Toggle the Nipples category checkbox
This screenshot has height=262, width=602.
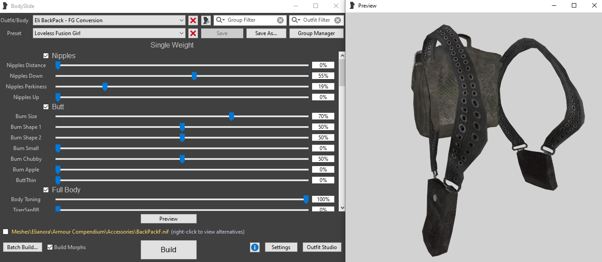pos(46,56)
